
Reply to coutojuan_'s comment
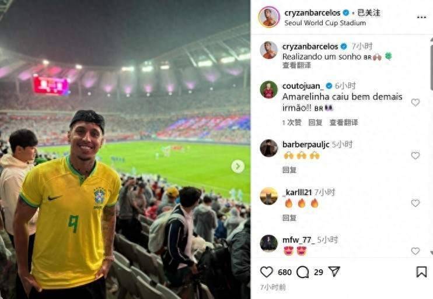pos(315,122)
